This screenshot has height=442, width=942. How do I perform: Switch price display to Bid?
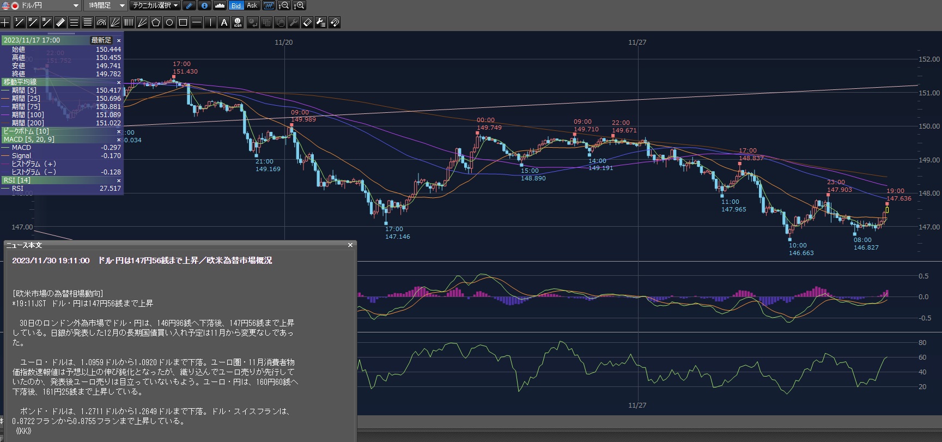click(236, 5)
